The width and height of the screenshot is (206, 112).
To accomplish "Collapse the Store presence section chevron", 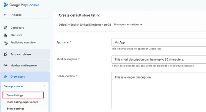I will 45,86.
